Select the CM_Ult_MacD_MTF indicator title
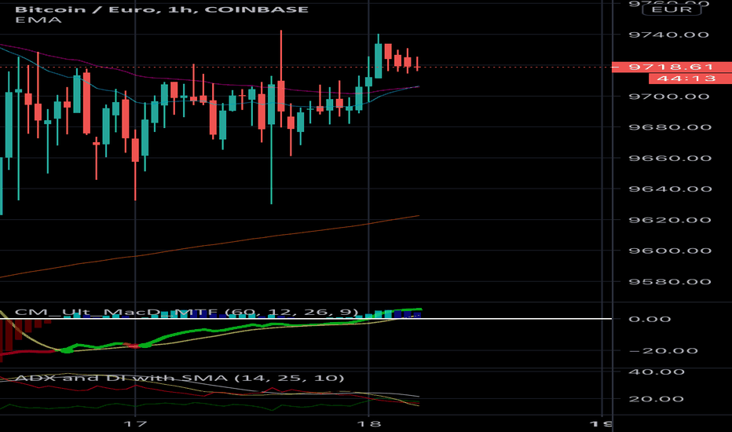Viewport: 732px width, 432px height. [x=187, y=312]
